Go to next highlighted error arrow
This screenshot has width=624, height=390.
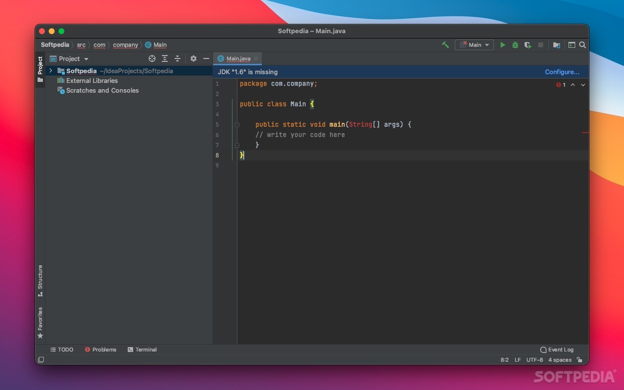(583, 85)
